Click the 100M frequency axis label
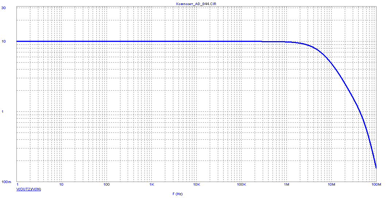The image size is (386, 198). [x=376, y=185]
